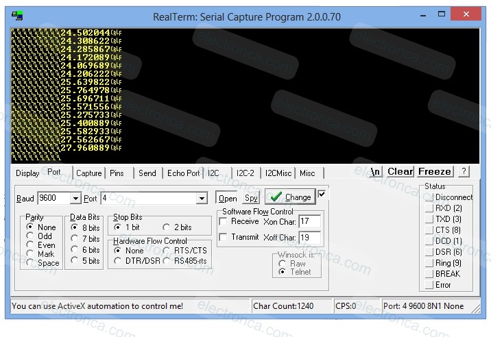Image resolution: width=491 pixels, height=337 pixels.
Task: Click the green checkmark Change button
Action: (290, 197)
